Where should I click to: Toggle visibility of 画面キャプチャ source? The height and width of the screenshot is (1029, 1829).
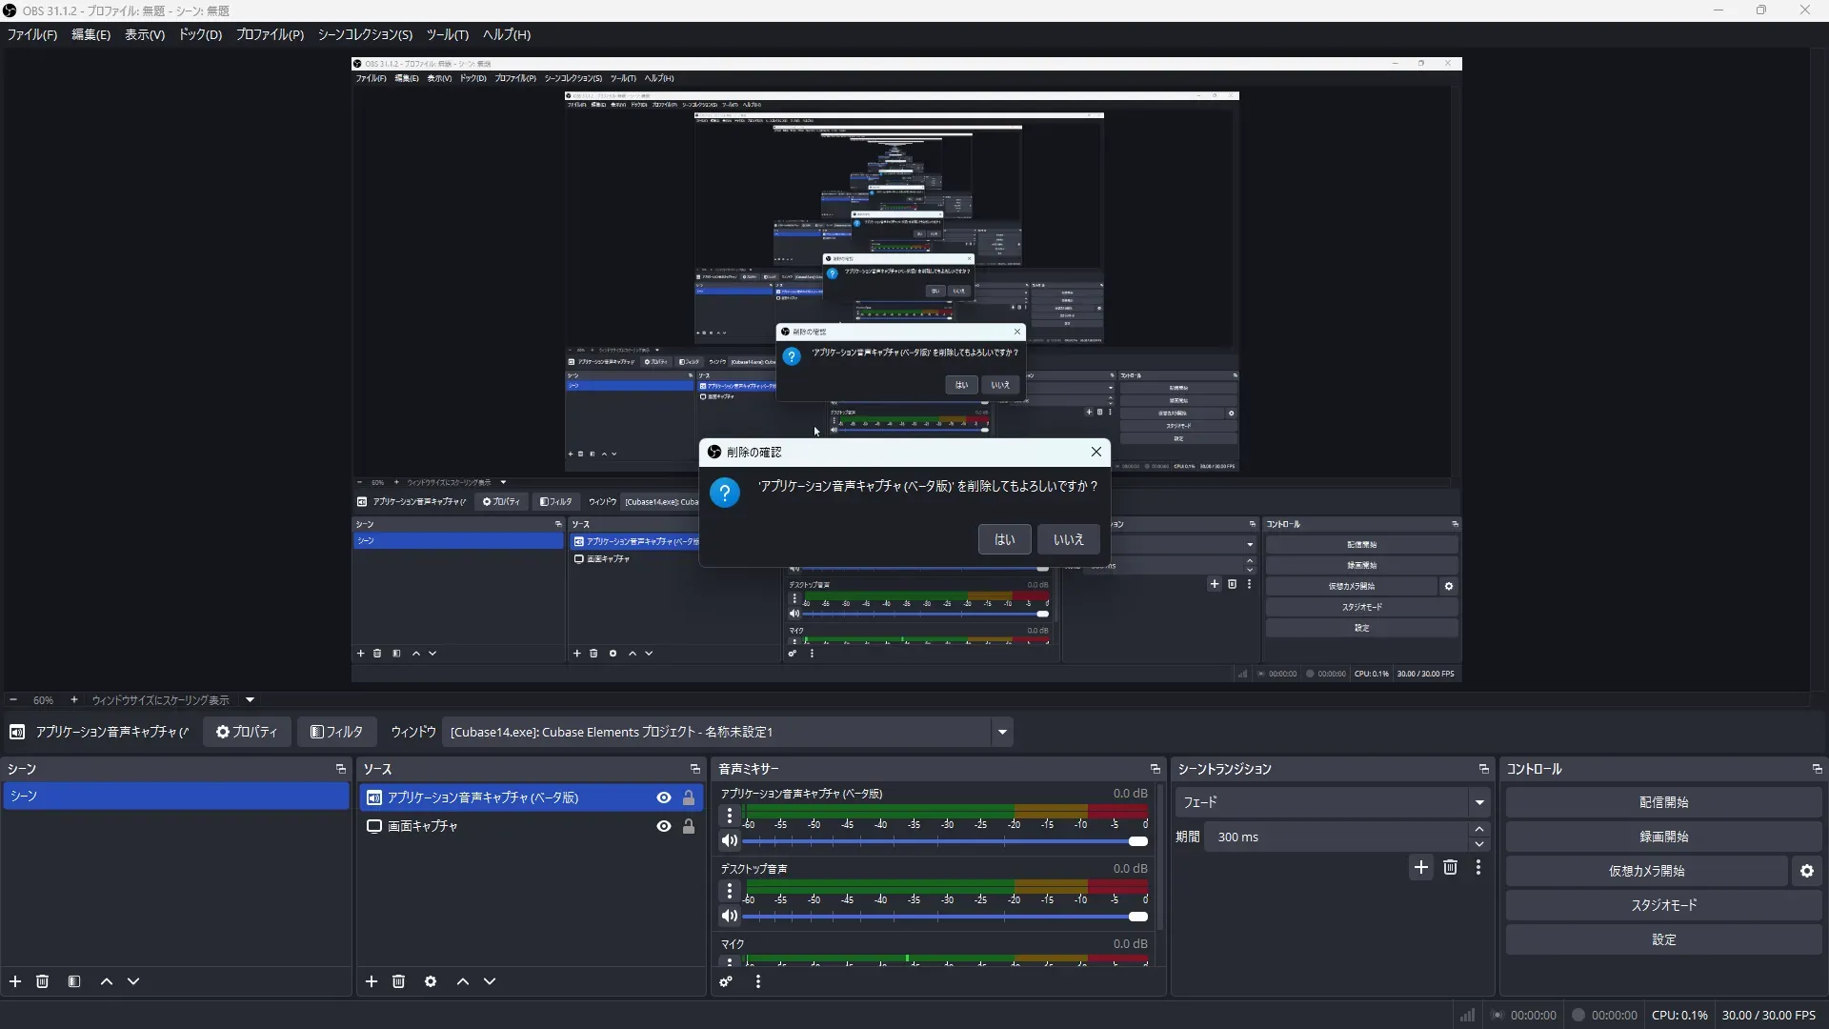pos(664,826)
